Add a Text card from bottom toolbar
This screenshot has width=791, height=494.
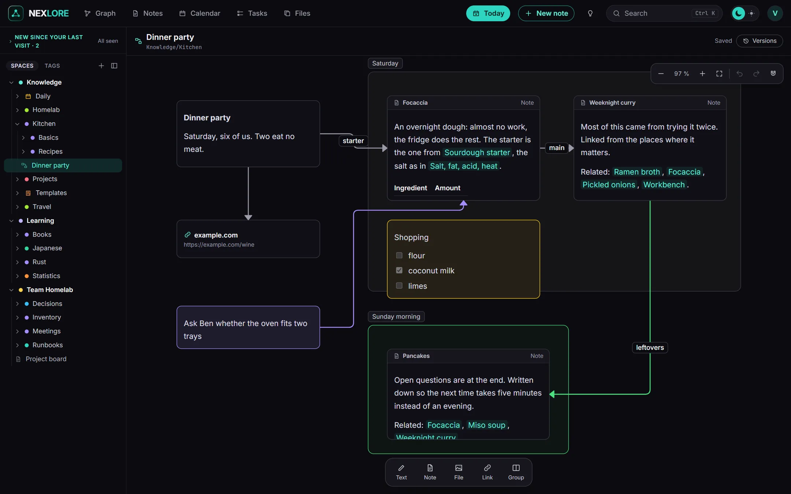(401, 472)
